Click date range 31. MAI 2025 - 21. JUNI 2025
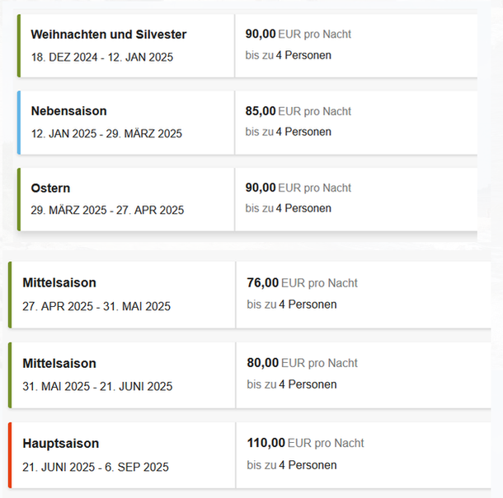 [x=97, y=386]
